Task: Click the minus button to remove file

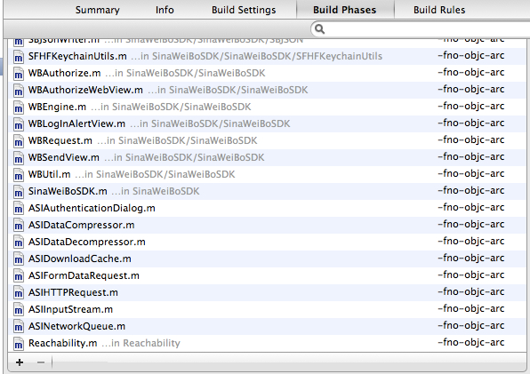Action: (41, 362)
